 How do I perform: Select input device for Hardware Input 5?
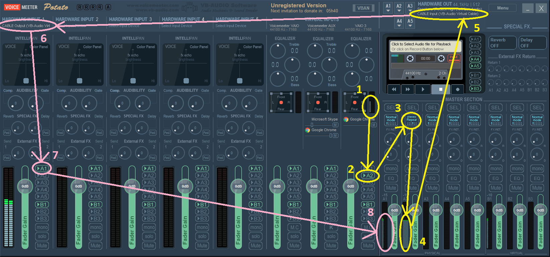coord(231,26)
